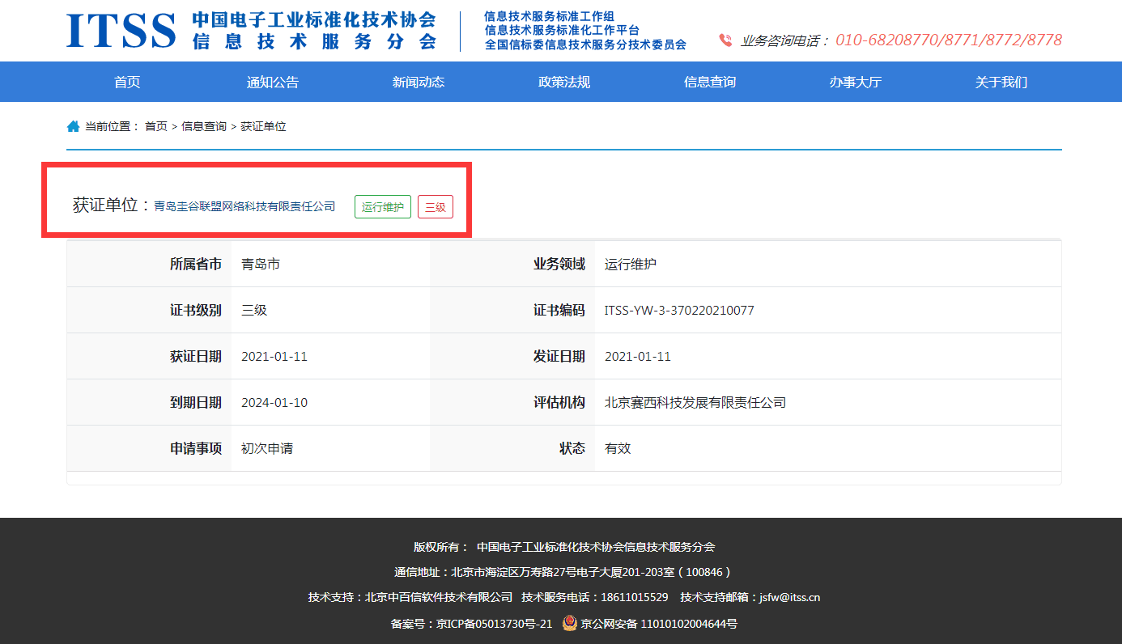Open 关于我们 from the navigation bar
This screenshot has height=644, width=1122.
coord(1001,81)
